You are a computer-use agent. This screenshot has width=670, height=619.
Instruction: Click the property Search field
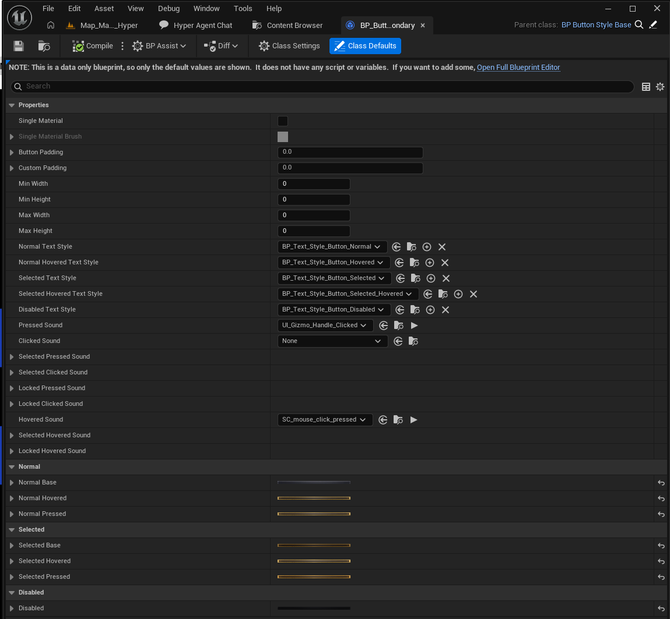pyautogui.click(x=322, y=87)
